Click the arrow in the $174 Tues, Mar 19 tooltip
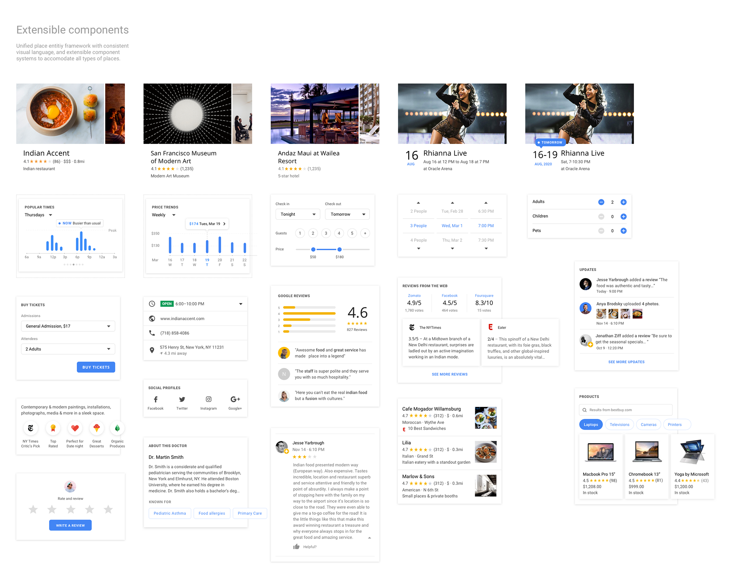 pos(224,224)
